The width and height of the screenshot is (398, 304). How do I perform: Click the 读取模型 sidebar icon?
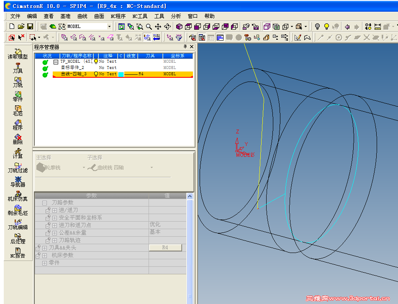(18, 54)
